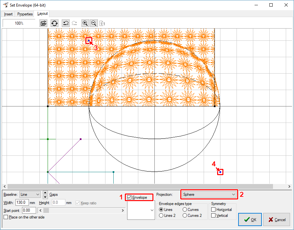294x230 pixels.
Task: Select the Redo icon
Action: [74, 23]
